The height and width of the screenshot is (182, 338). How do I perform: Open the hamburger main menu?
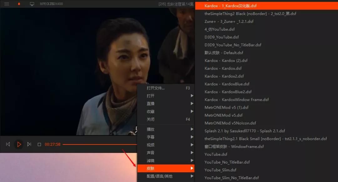click(x=7, y=4)
